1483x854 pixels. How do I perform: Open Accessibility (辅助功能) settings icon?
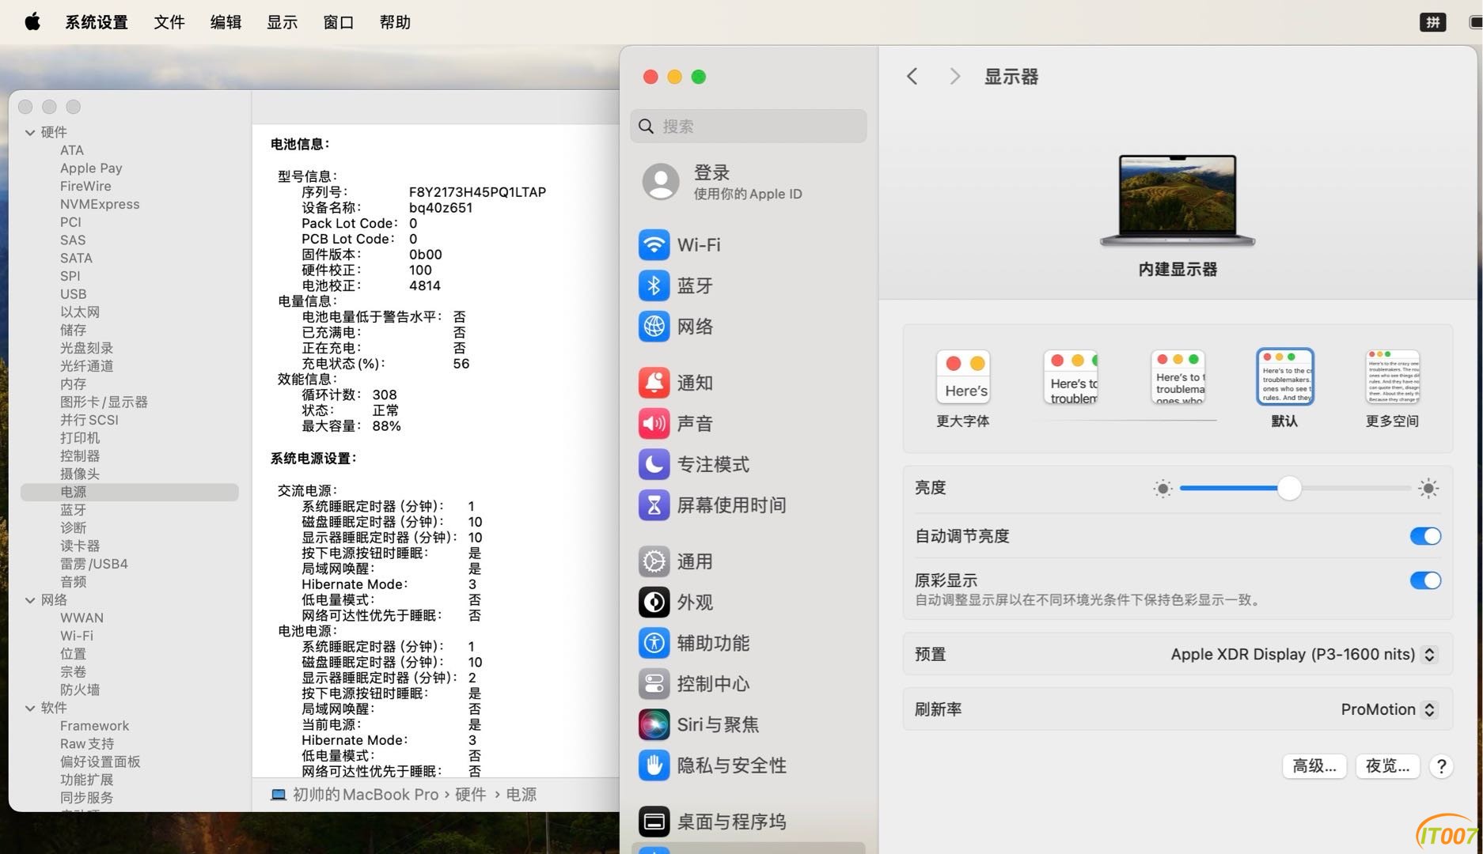click(x=654, y=643)
